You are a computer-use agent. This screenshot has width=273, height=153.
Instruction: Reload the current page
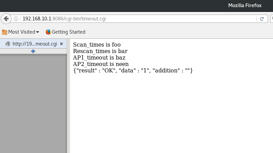262,19
